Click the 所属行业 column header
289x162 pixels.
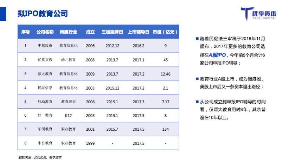(68, 32)
